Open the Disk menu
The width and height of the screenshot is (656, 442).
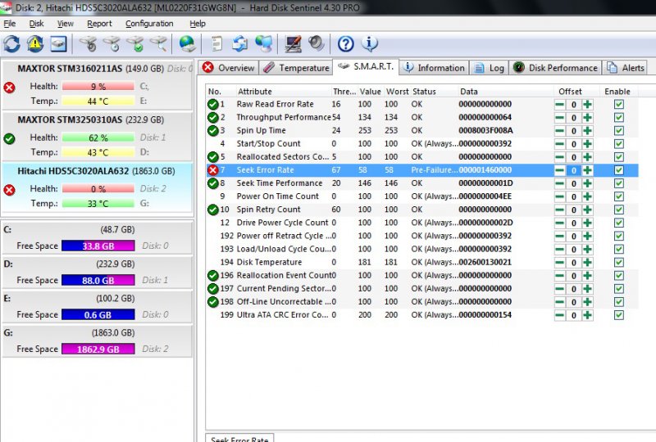point(36,24)
